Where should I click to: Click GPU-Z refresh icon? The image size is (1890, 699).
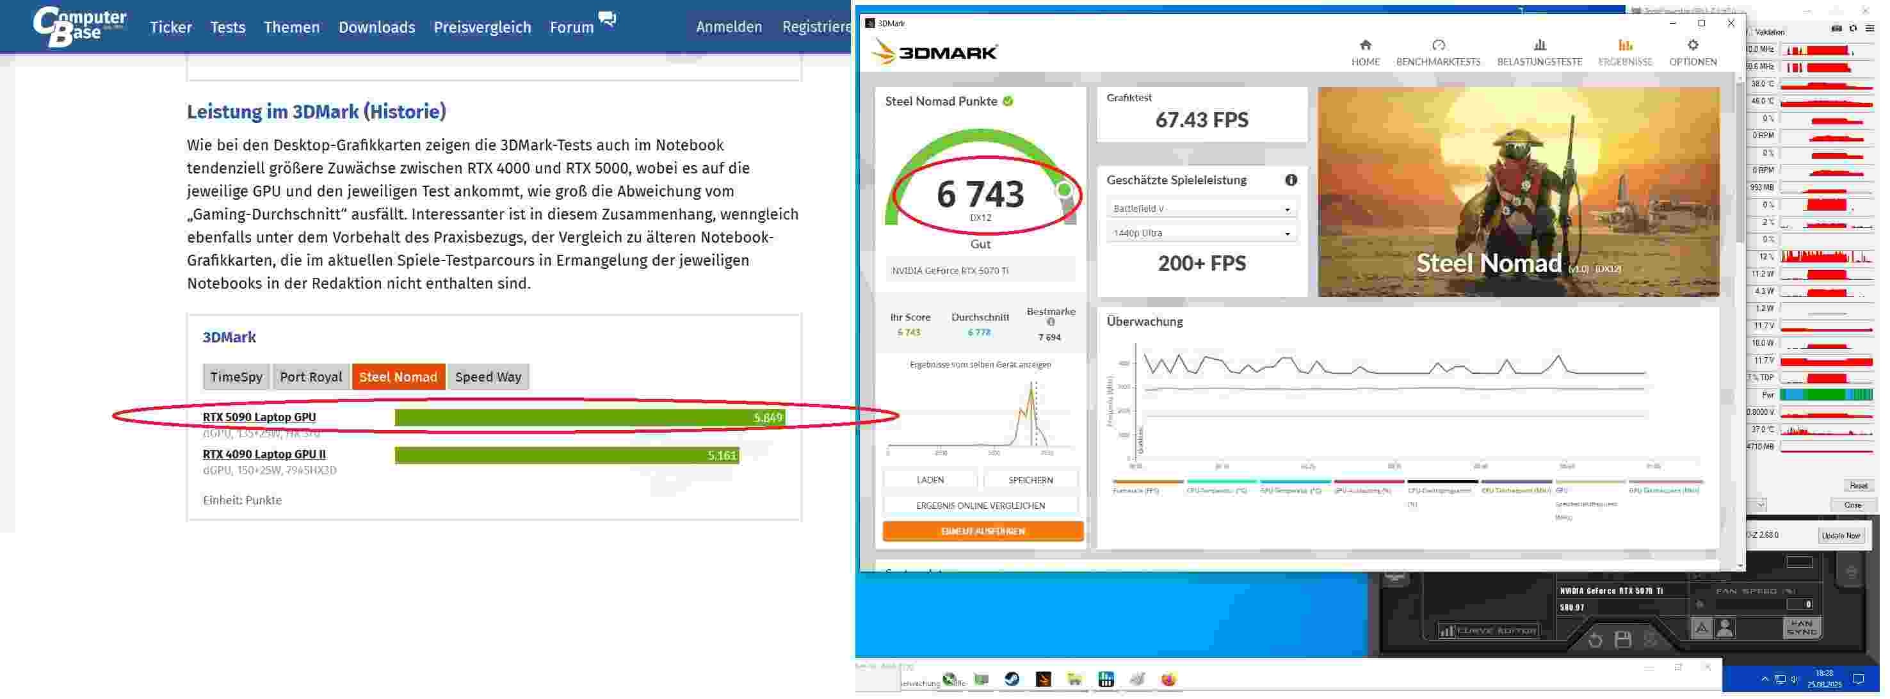(x=1853, y=29)
